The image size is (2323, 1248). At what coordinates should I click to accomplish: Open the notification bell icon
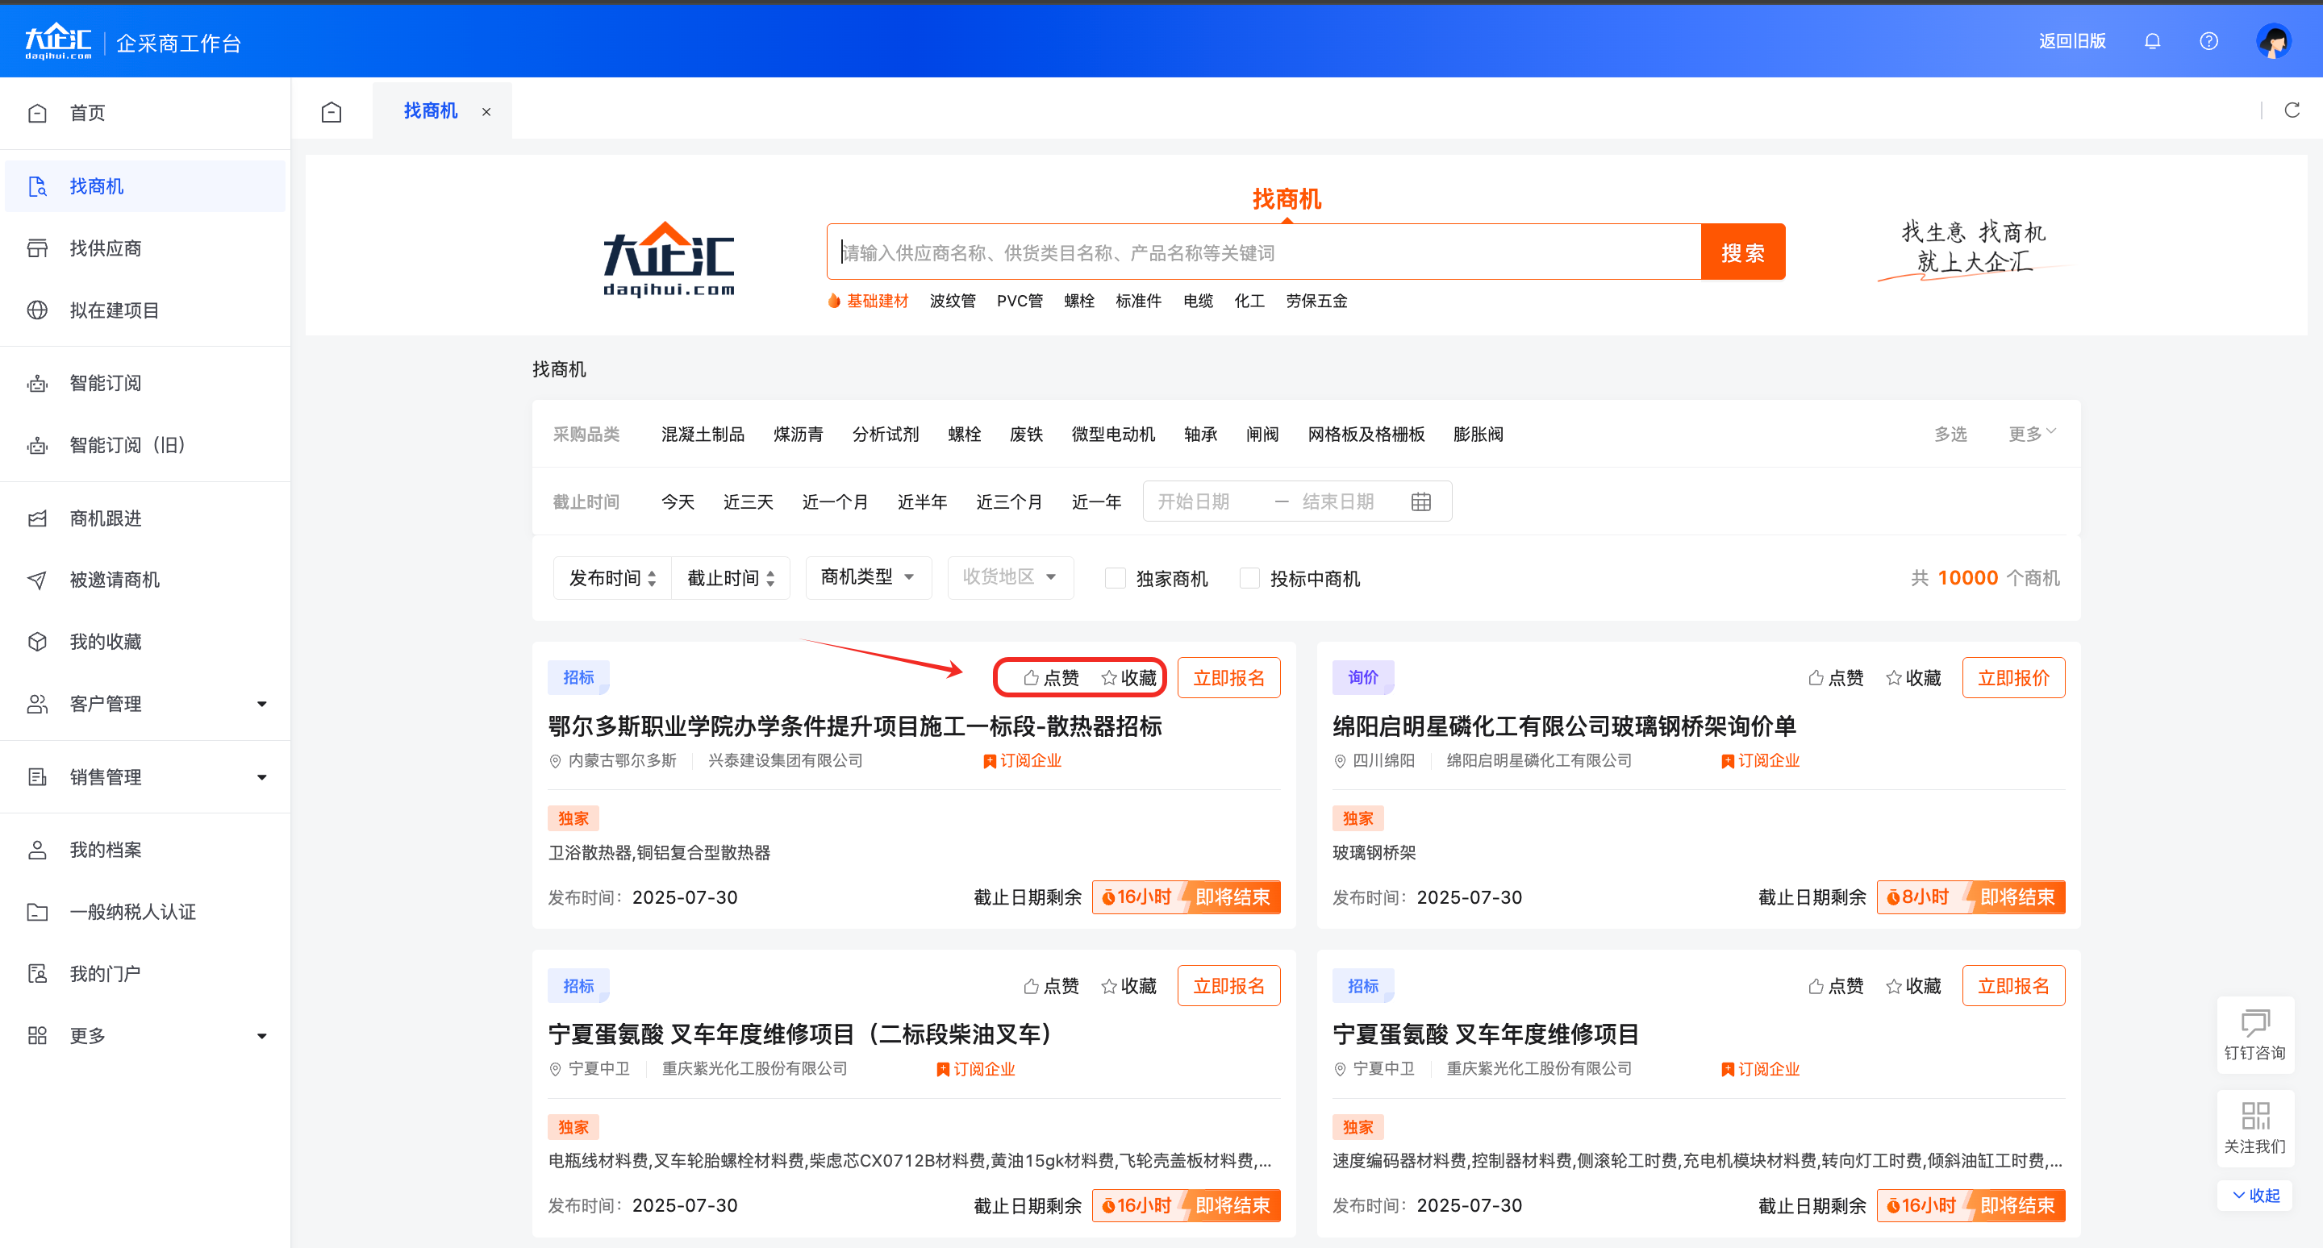[x=2152, y=41]
